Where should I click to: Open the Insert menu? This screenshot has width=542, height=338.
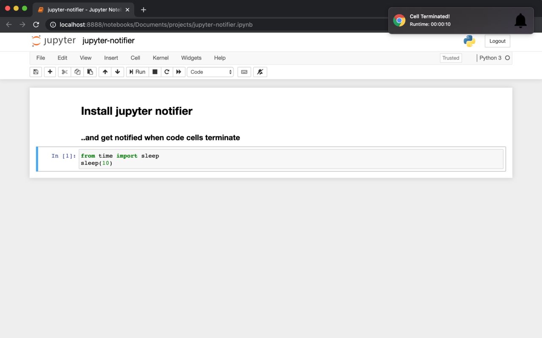pyautogui.click(x=111, y=58)
